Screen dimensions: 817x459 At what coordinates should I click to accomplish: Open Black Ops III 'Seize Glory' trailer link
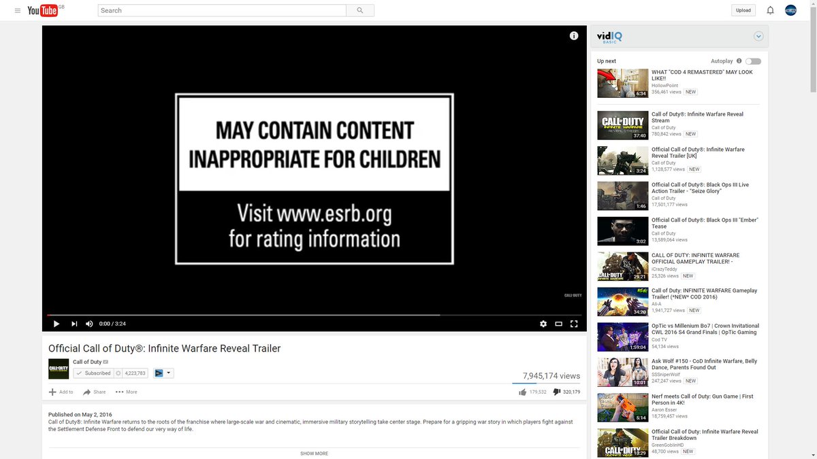pos(700,188)
